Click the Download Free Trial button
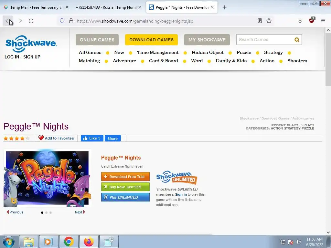331x248 pixels. [x=125, y=177]
